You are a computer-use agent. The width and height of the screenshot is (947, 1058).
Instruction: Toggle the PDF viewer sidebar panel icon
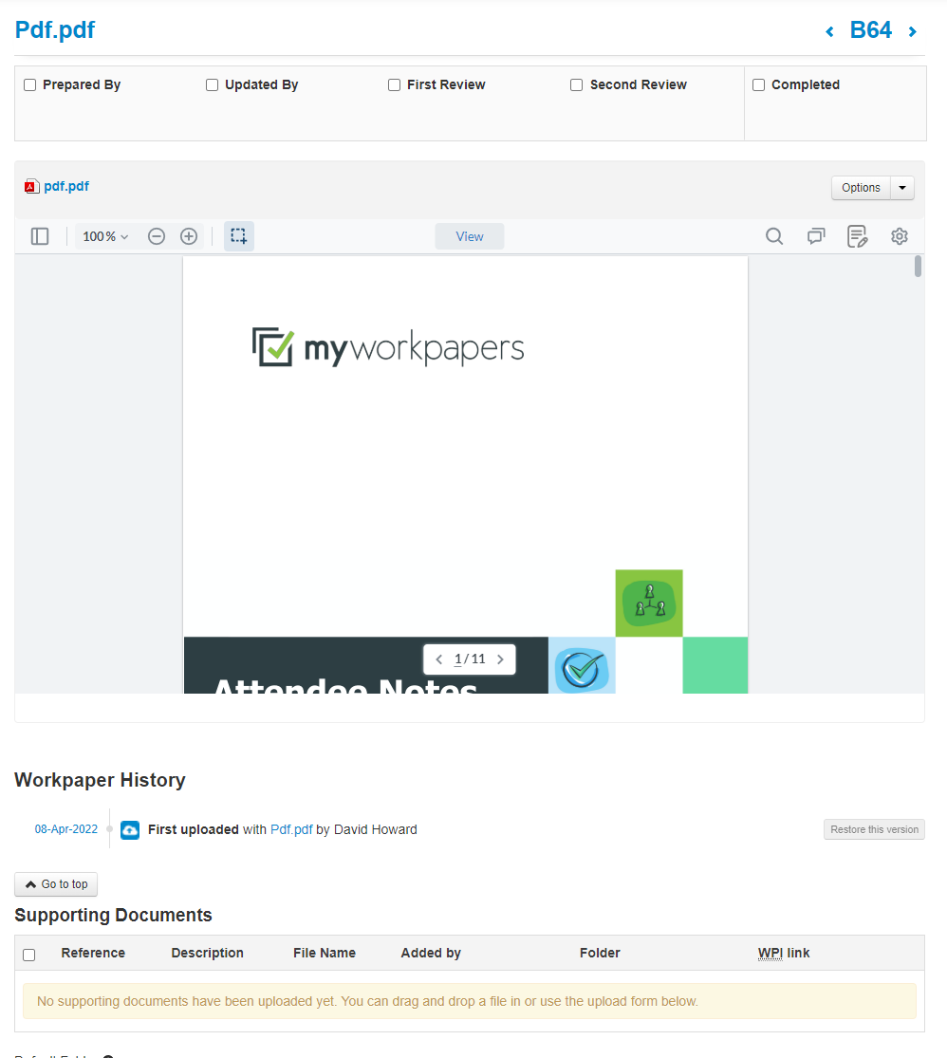[40, 236]
